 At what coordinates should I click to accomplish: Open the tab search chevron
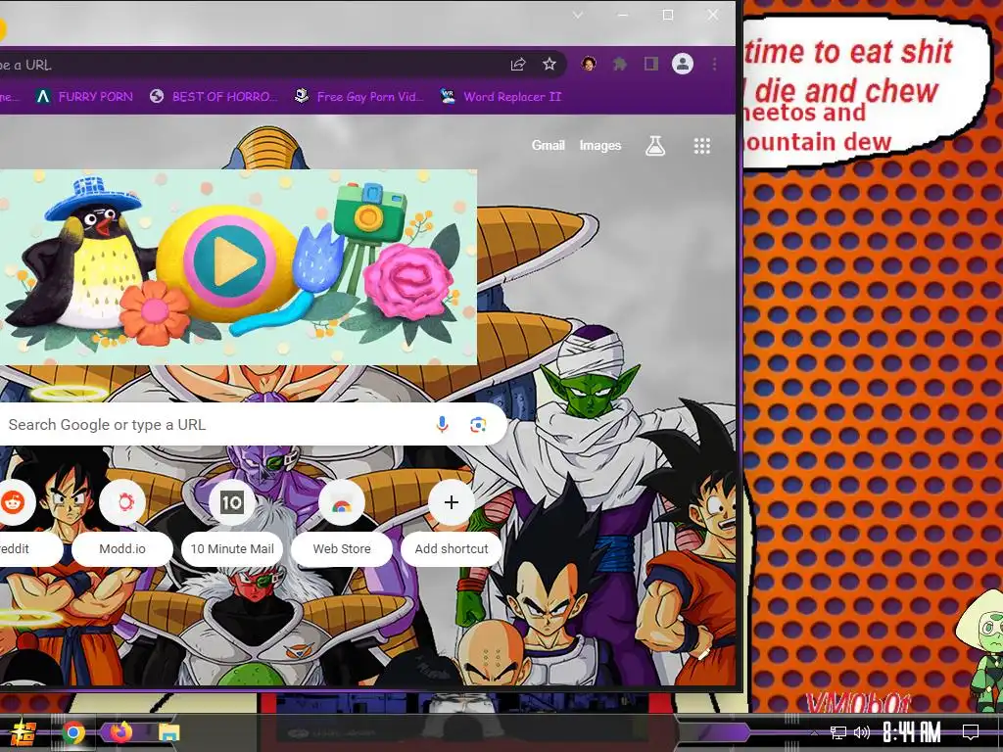[578, 15]
